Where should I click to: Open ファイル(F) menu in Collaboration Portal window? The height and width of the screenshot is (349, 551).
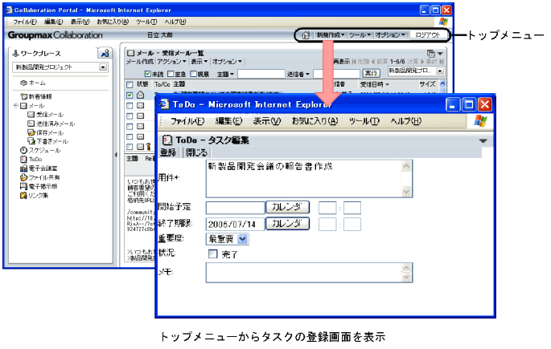pos(25,22)
